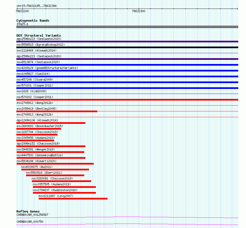Select the nsv5556515 (ByrskaBishop2022) label

(41, 45)
